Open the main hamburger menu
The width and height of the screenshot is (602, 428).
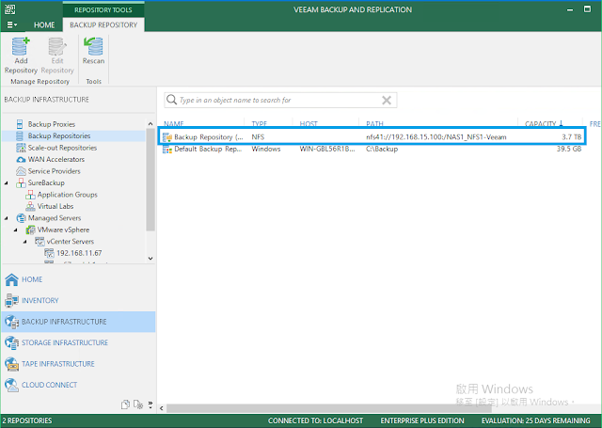tap(12, 25)
